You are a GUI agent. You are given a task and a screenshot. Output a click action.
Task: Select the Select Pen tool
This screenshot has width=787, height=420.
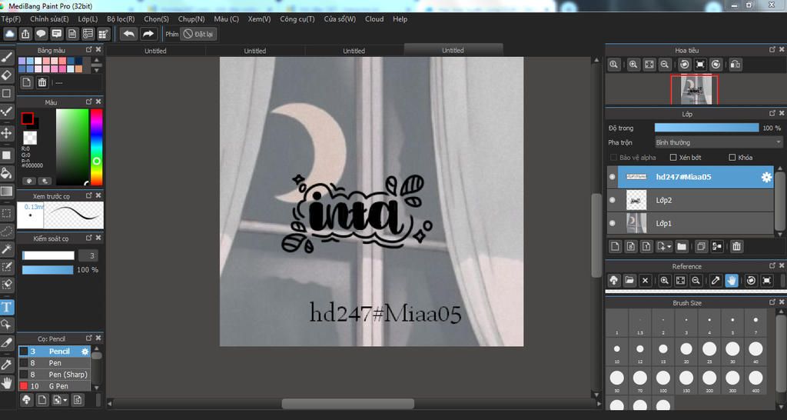pos(6,267)
